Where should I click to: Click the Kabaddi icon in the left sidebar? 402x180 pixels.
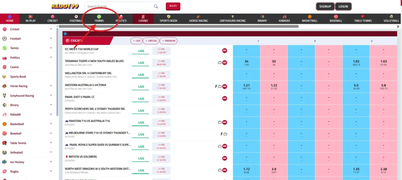4,115
